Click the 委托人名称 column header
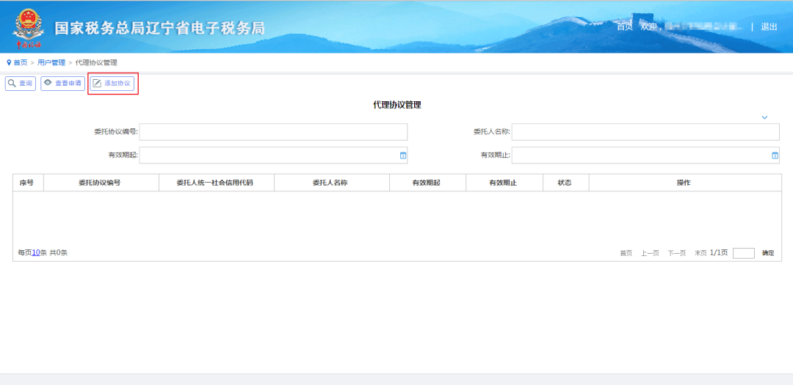 tap(330, 183)
